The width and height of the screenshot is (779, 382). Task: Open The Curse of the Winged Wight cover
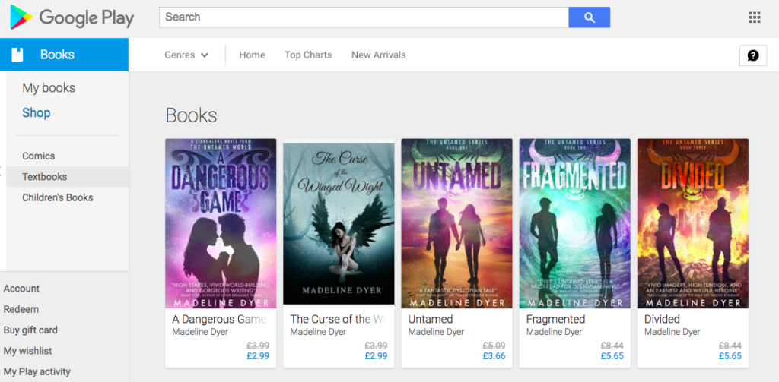[339, 223]
